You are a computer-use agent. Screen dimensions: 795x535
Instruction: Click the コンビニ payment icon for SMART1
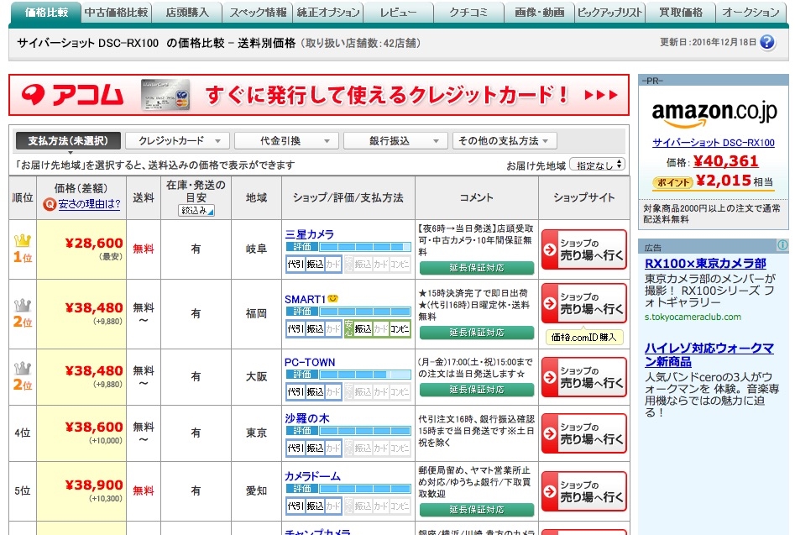click(400, 329)
